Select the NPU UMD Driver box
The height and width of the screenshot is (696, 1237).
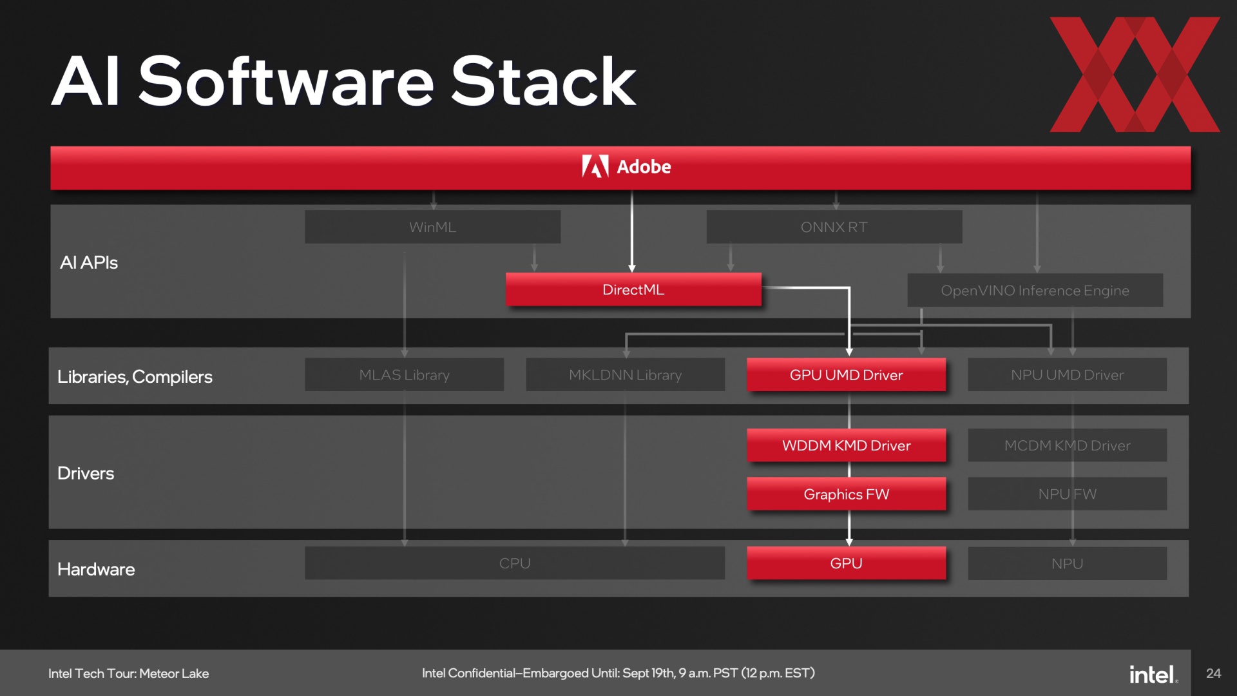coord(1067,374)
